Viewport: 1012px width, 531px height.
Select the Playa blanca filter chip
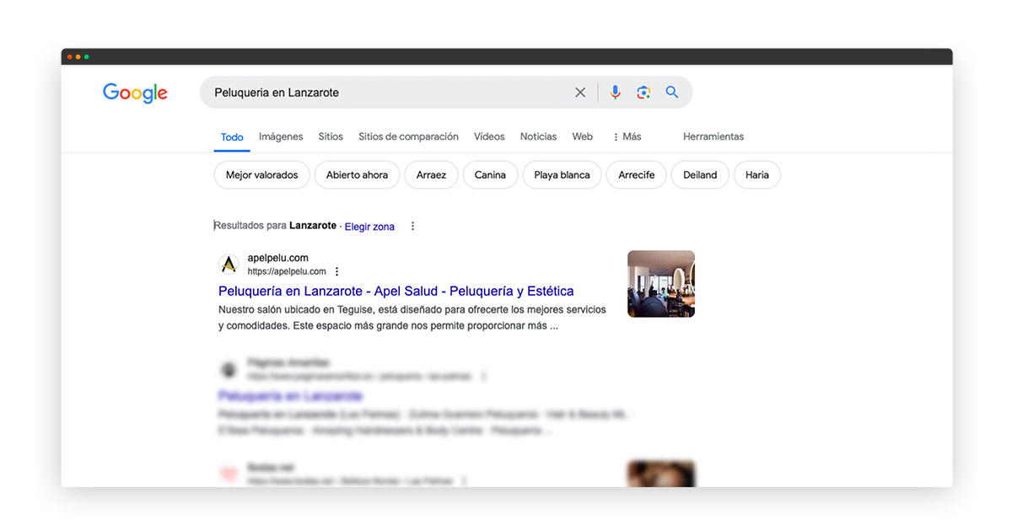(x=562, y=175)
